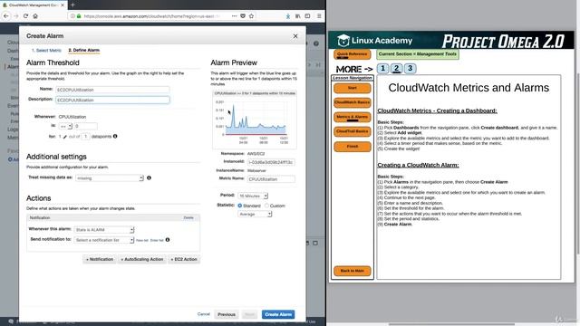Click Quick Reference in Project Omega
The image size is (580, 326).
[x=353, y=54]
